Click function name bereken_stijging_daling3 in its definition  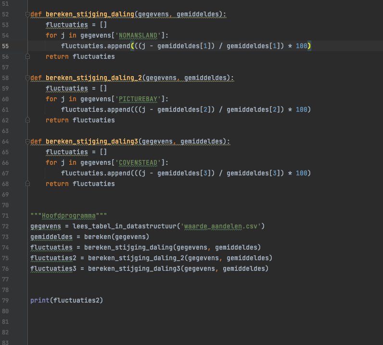click(x=92, y=142)
